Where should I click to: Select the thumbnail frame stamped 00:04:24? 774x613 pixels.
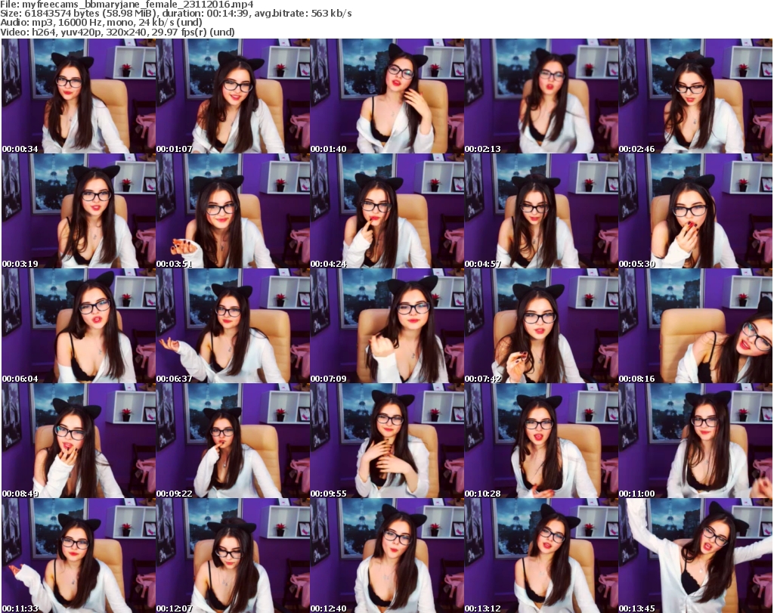pos(387,211)
